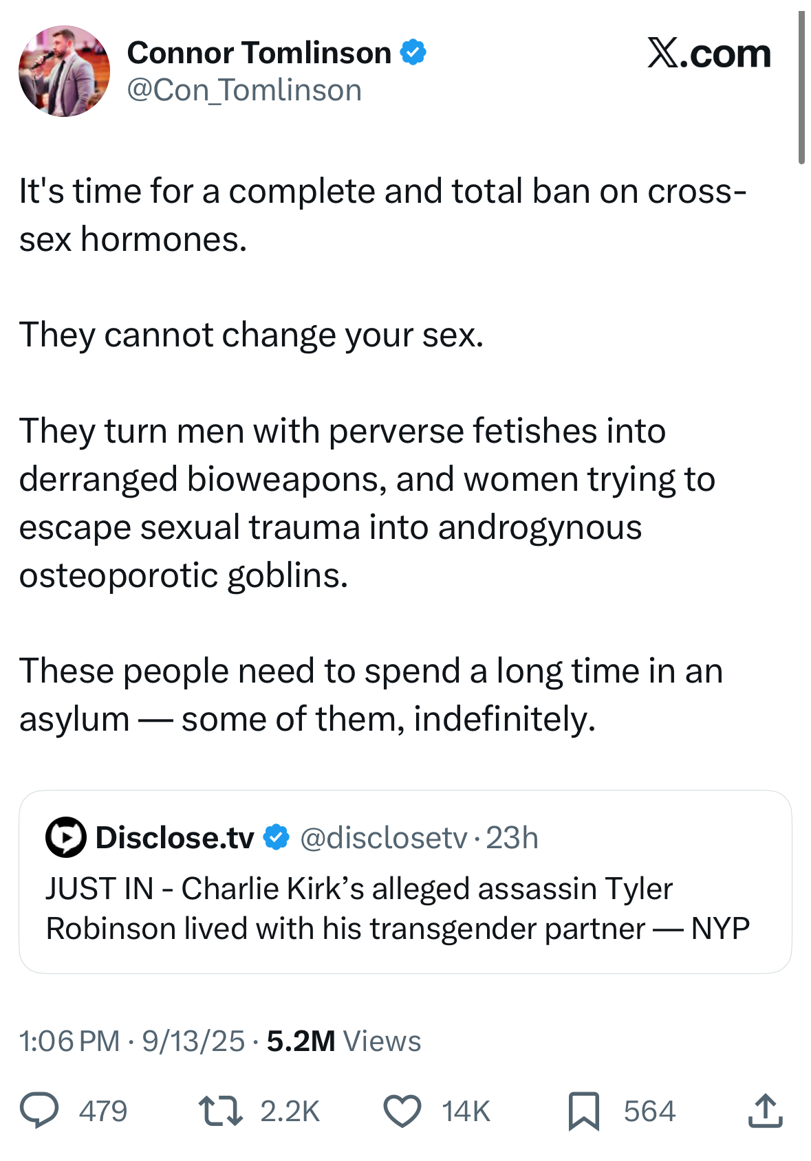Tap the X.com logo
The width and height of the screenshot is (811, 1161).
click(709, 53)
